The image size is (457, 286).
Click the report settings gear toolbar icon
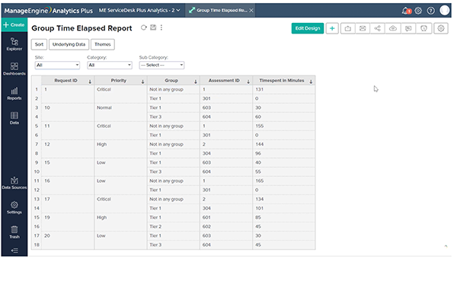(441, 28)
